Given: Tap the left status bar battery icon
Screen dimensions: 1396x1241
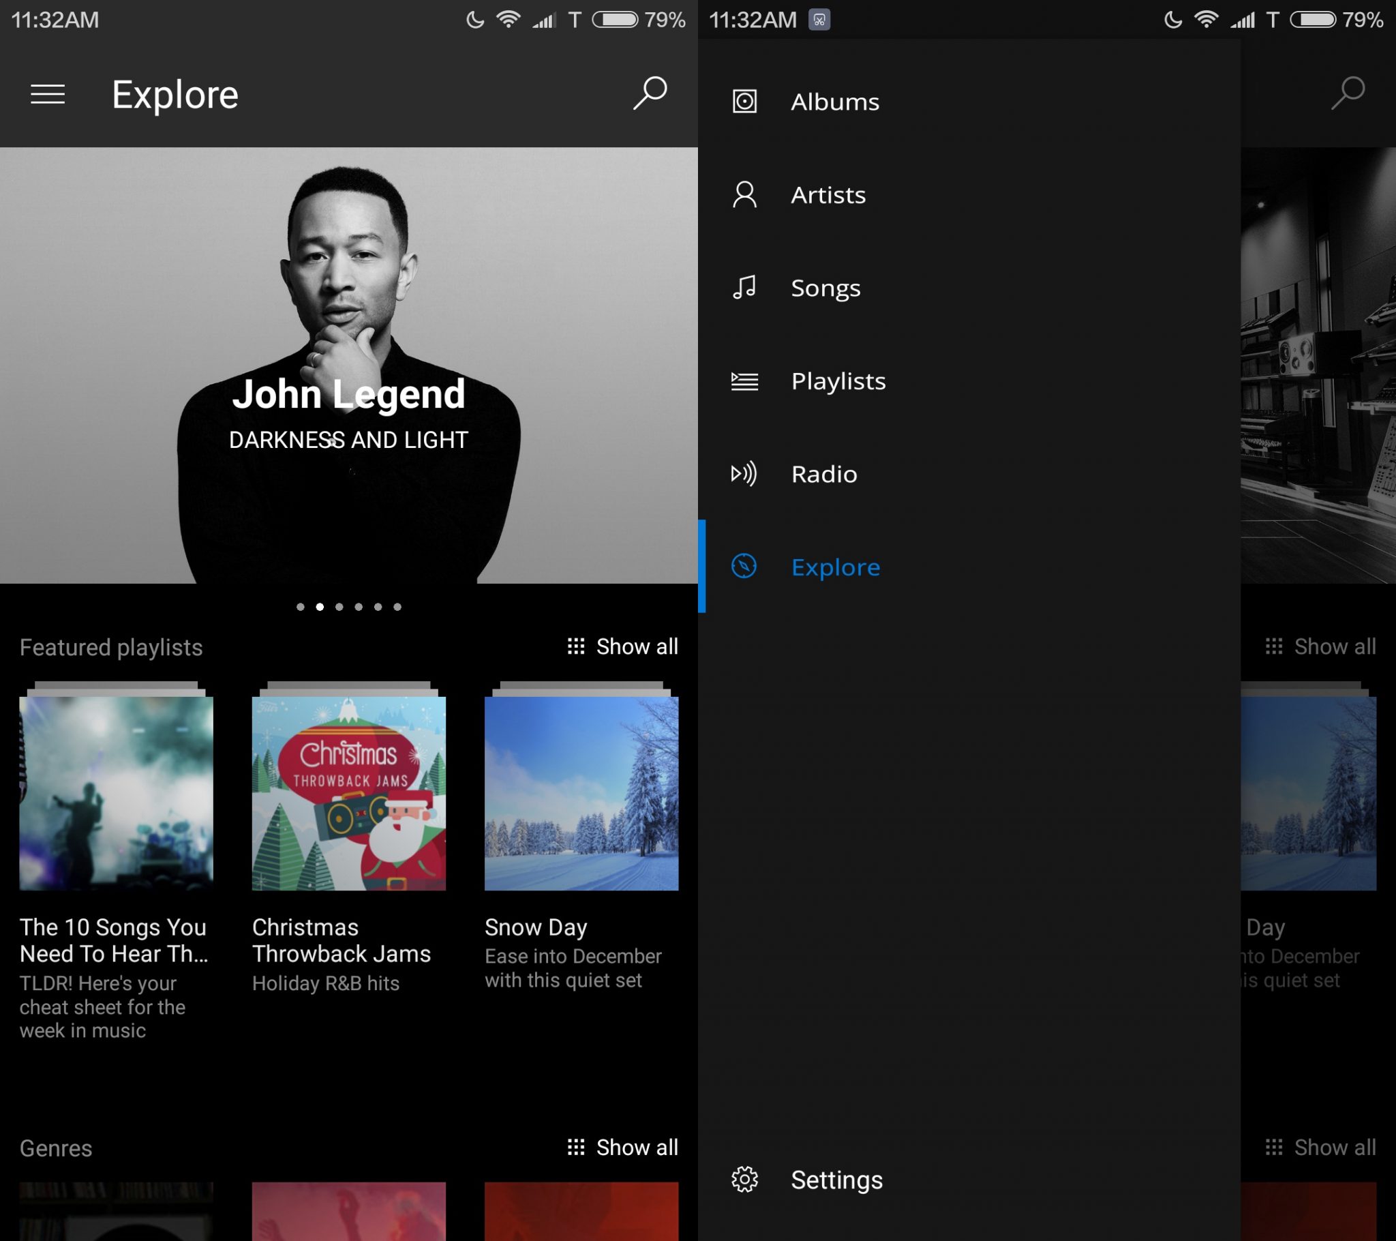Looking at the screenshot, I should pyautogui.click(x=616, y=20).
